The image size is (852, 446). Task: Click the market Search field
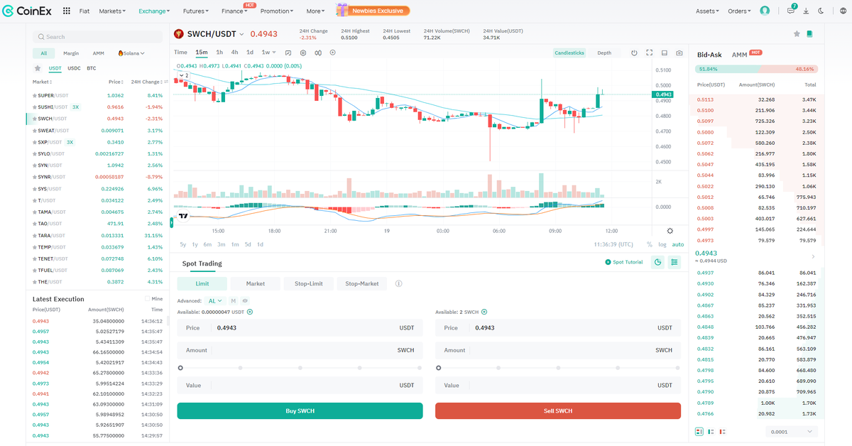pos(98,37)
